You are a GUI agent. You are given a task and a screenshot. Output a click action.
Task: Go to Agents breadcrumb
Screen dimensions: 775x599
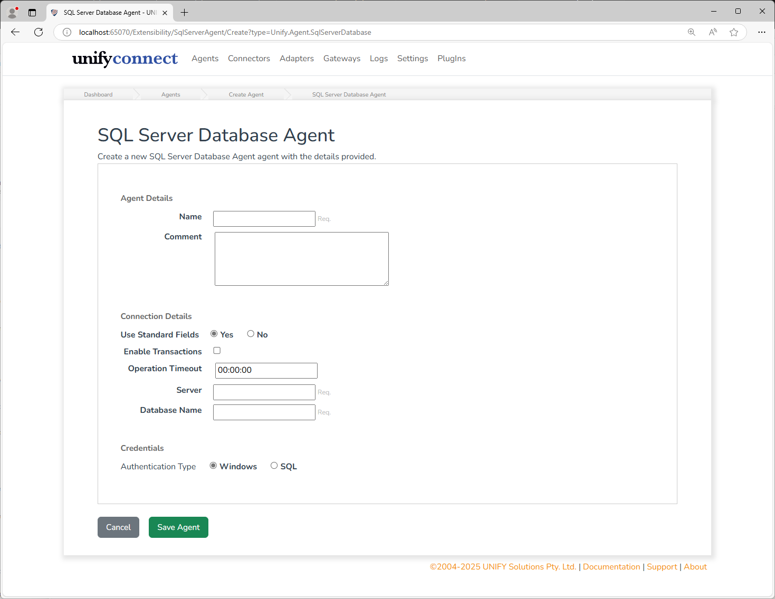tap(171, 95)
